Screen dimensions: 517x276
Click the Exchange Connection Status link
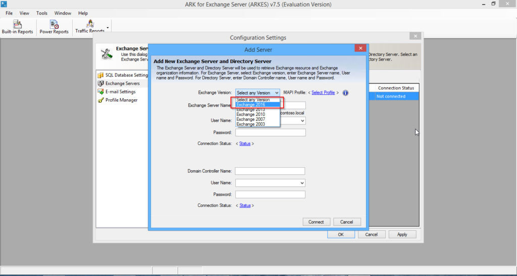(245, 144)
